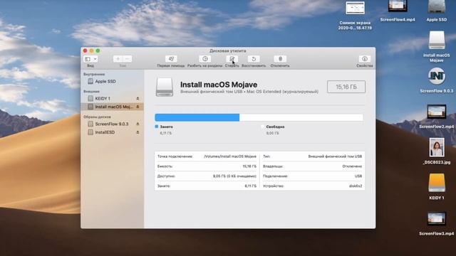The height and width of the screenshot is (256, 456).
Task: Eject Install macOS Mojave in the sidebar
Action: click(x=138, y=107)
